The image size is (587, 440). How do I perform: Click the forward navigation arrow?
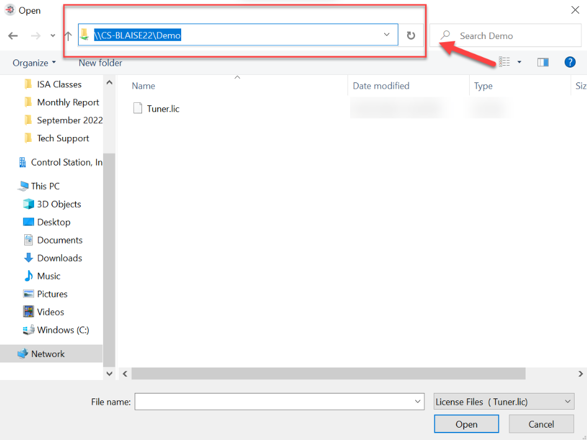coord(35,36)
